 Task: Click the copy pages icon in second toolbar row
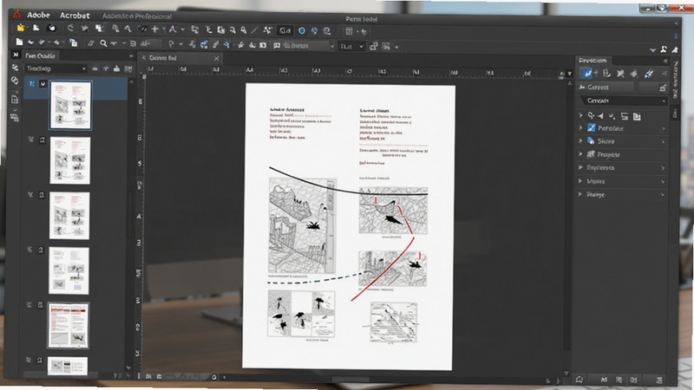73,42
